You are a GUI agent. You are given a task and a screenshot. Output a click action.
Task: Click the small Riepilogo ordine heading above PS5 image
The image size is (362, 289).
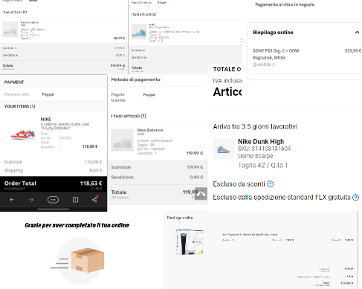tap(180, 218)
